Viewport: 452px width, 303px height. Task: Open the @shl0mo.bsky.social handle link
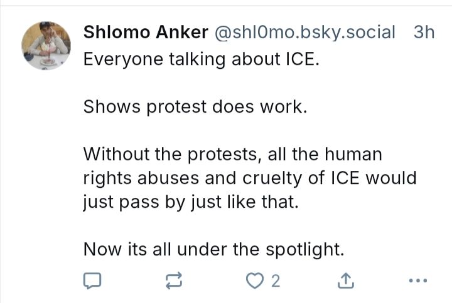(x=305, y=32)
